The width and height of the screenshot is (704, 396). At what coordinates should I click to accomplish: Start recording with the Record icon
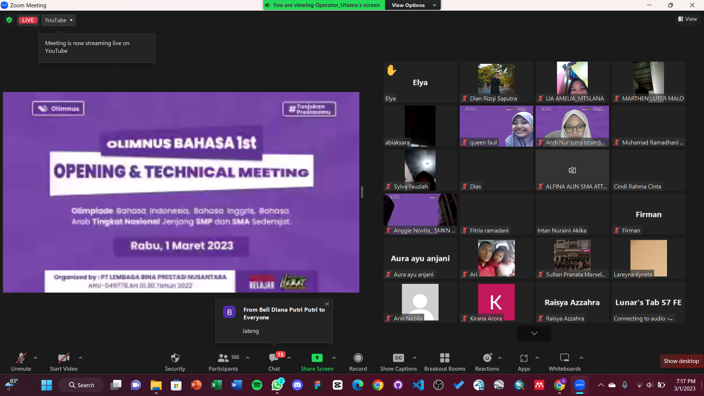[358, 358]
